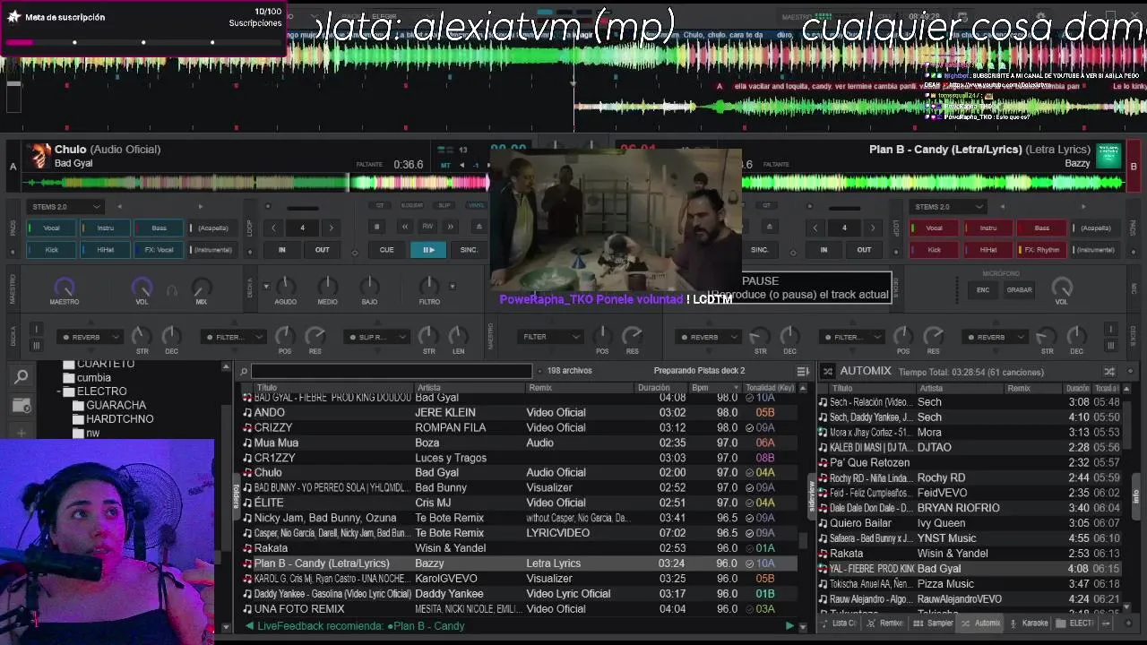1147x645 pixels.
Task: Toggle deck A Kick stem pad
Action: click(x=51, y=250)
